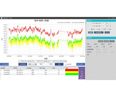Go to next period search with right chevron

[x=81, y=64]
